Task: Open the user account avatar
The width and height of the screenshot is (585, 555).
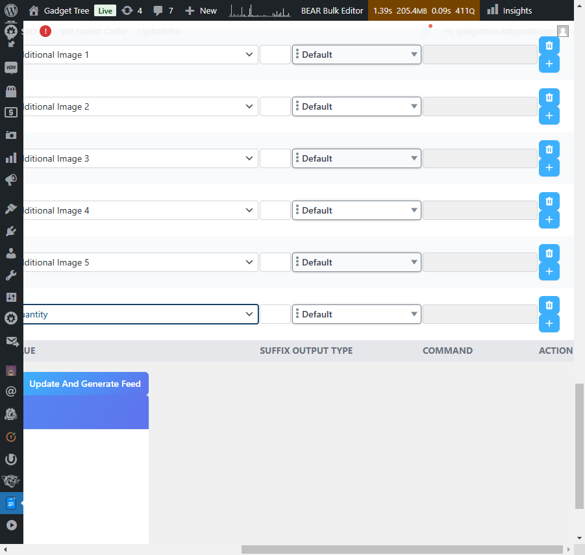Action: 563,31
